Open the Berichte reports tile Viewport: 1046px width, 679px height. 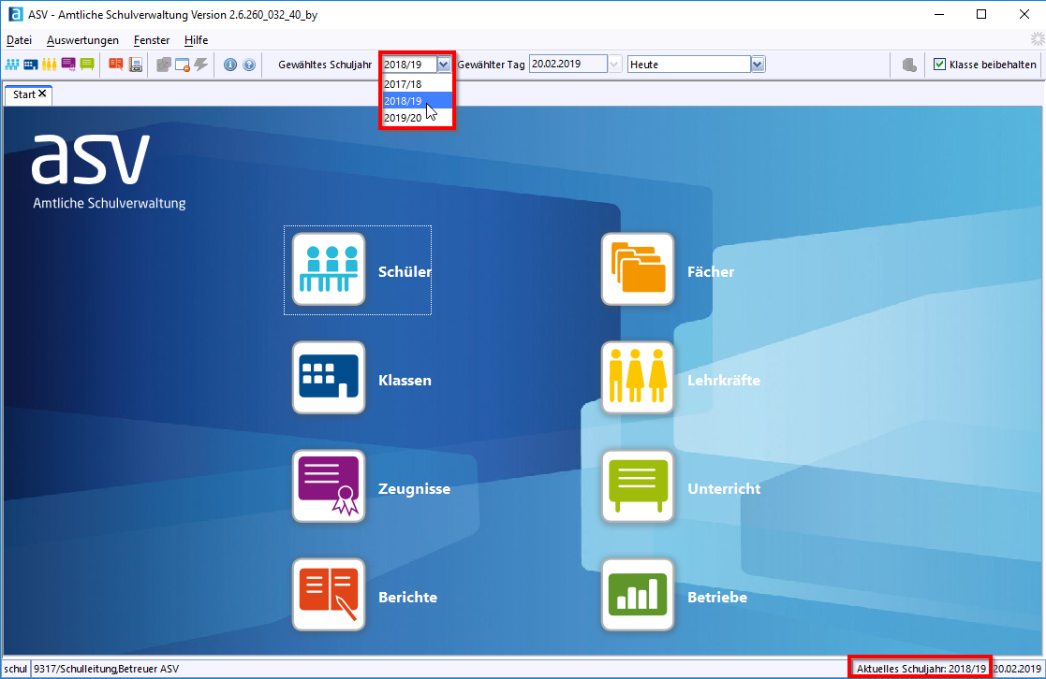(x=328, y=595)
